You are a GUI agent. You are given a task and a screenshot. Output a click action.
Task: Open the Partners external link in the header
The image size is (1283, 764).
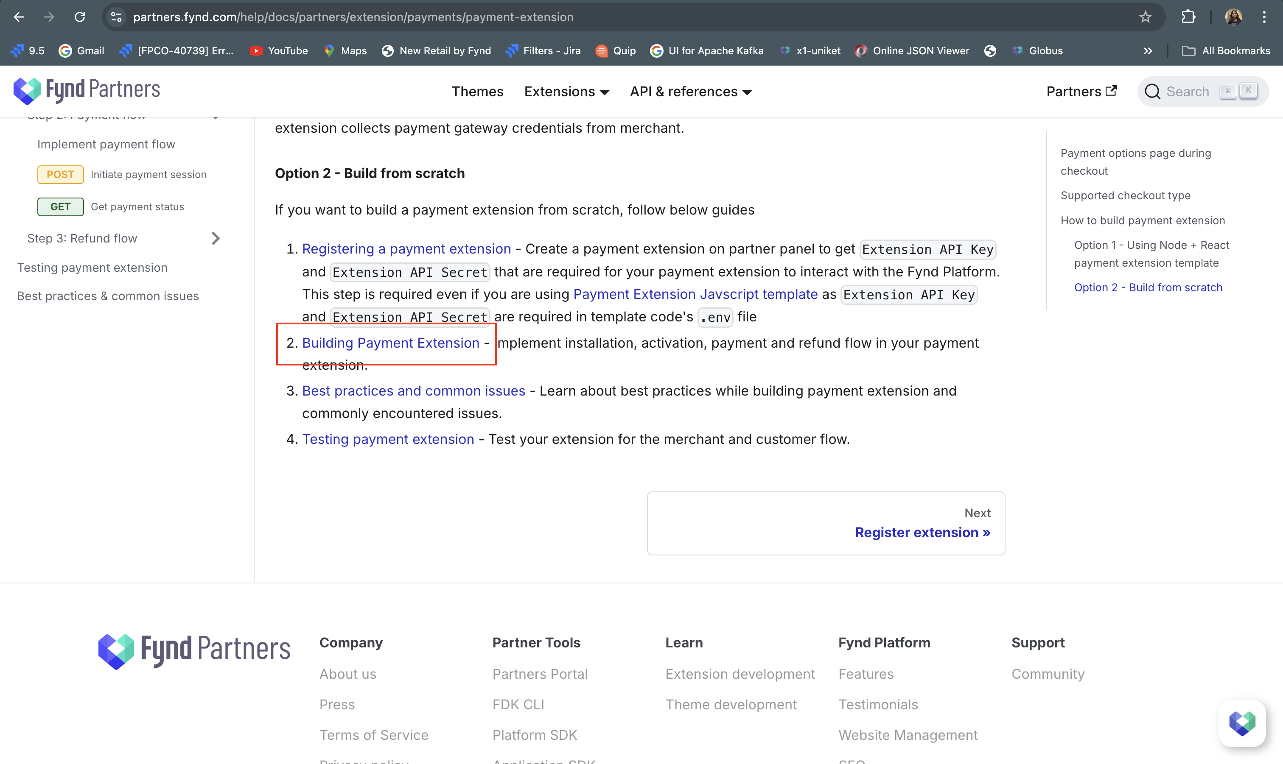[1081, 92]
